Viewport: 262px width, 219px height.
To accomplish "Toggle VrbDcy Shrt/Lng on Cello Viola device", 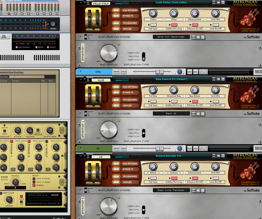I will point(174,25).
